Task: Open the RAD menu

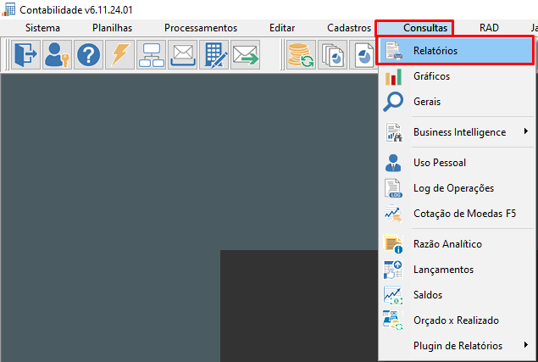Action: tap(489, 28)
